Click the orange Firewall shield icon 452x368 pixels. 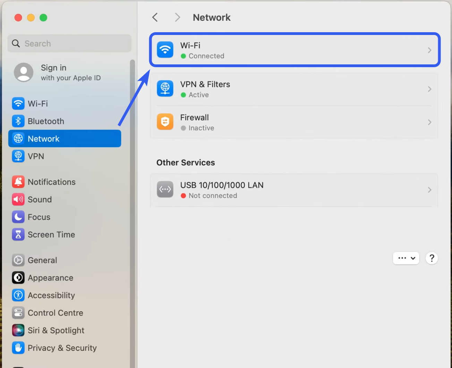coord(165,122)
